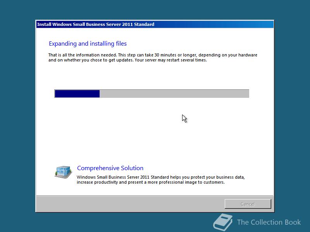This screenshot has height=232, width=310.
Task: Click the 'Expanding and installing files' heading
Action: coord(88,44)
